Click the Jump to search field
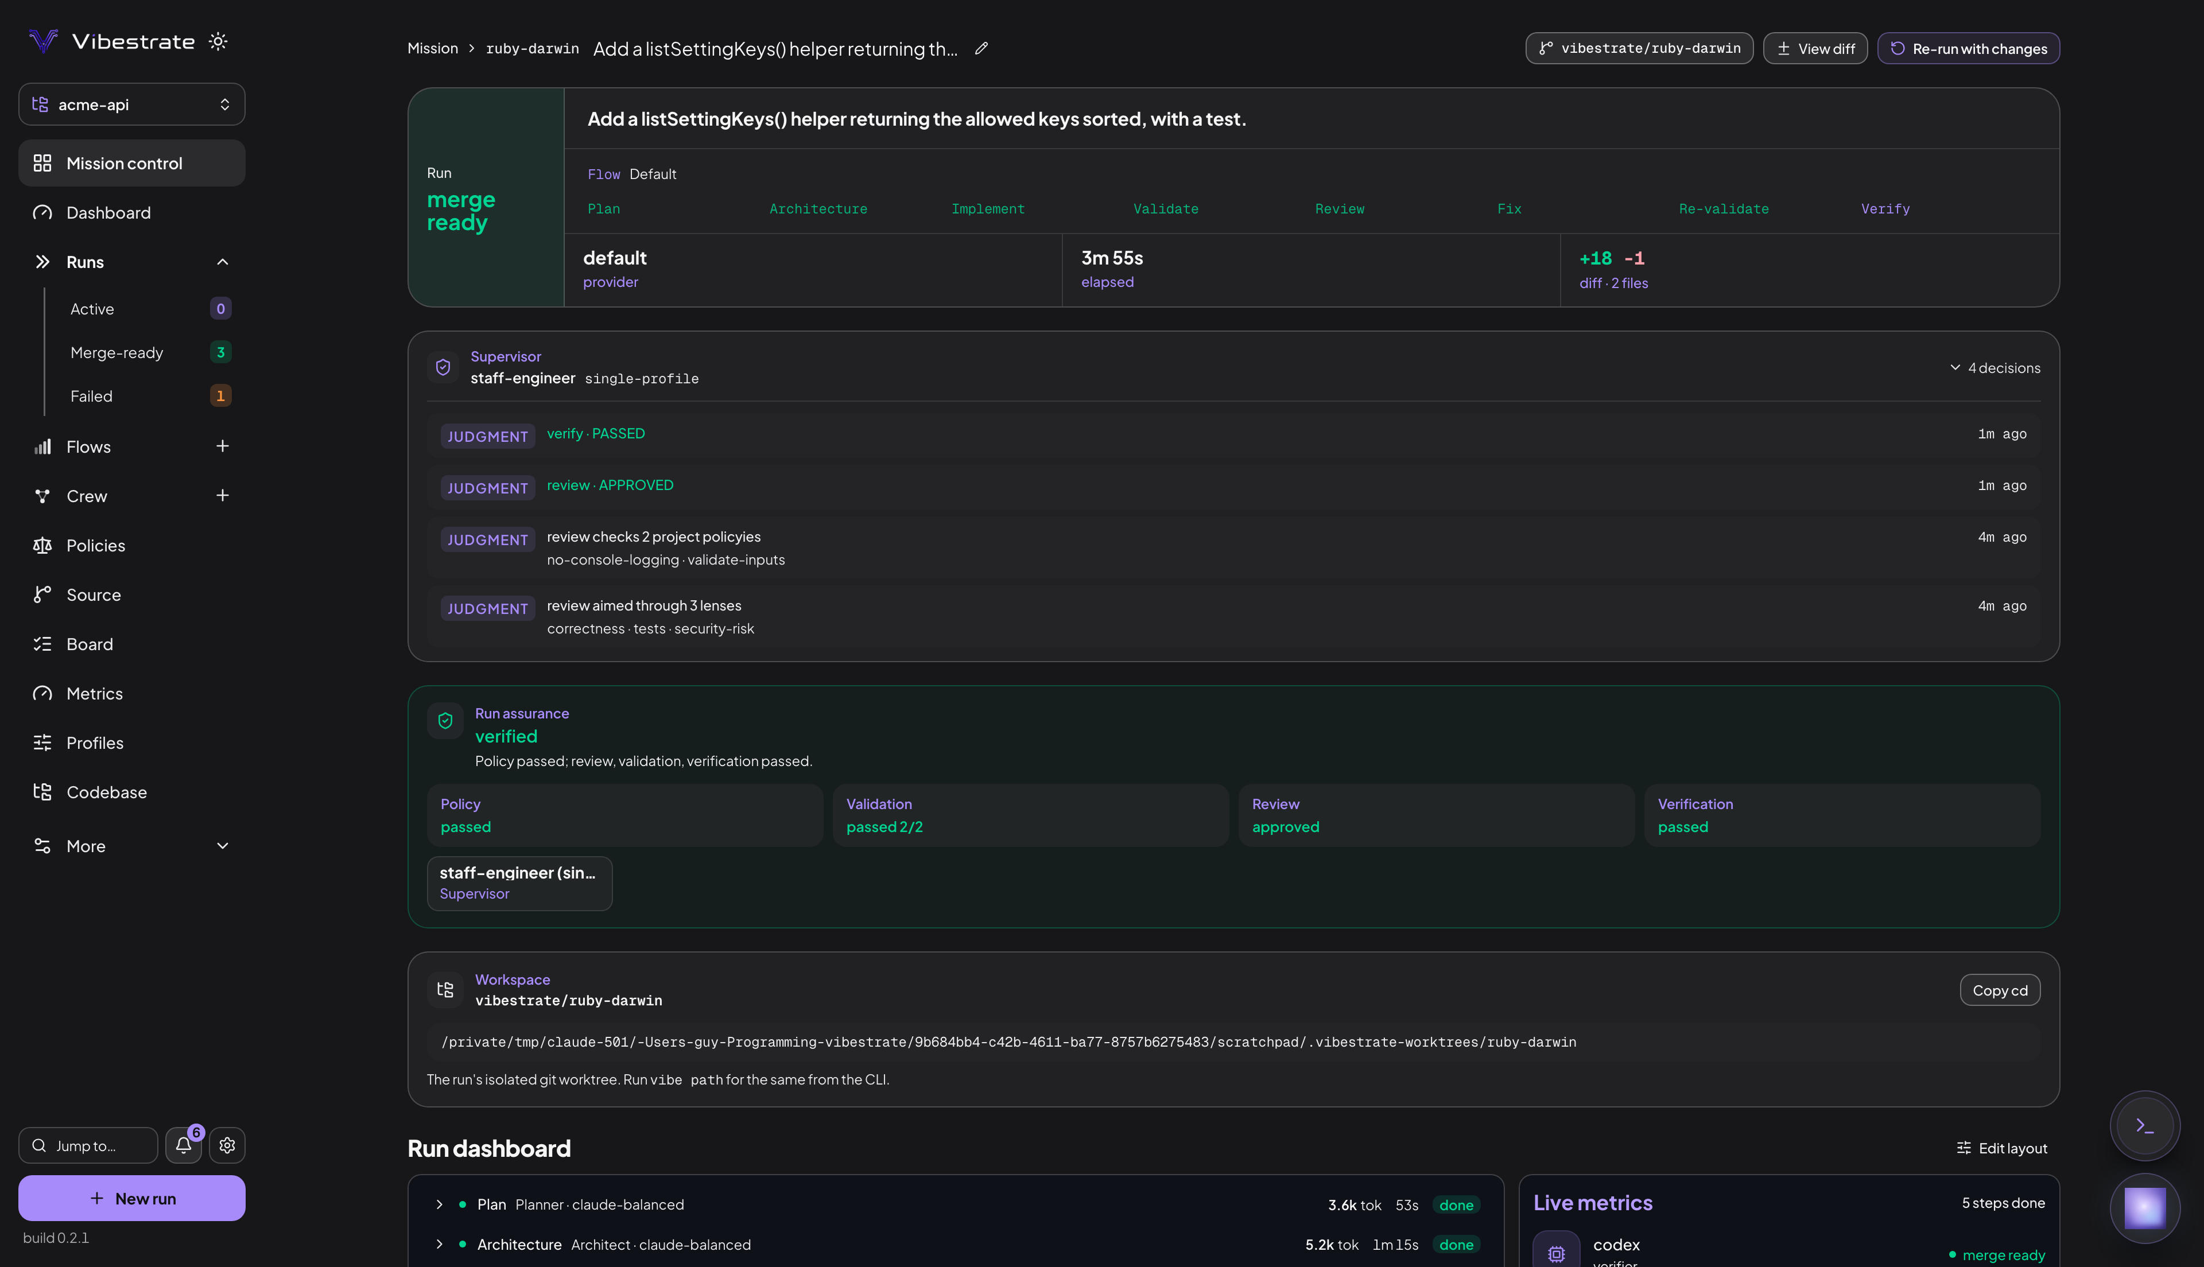 click(x=88, y=1145)
